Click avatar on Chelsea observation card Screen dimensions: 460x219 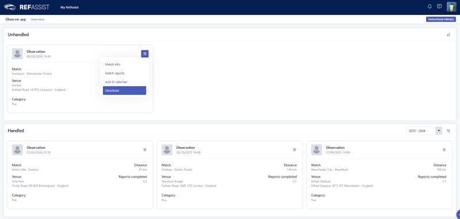pos(167,150)
